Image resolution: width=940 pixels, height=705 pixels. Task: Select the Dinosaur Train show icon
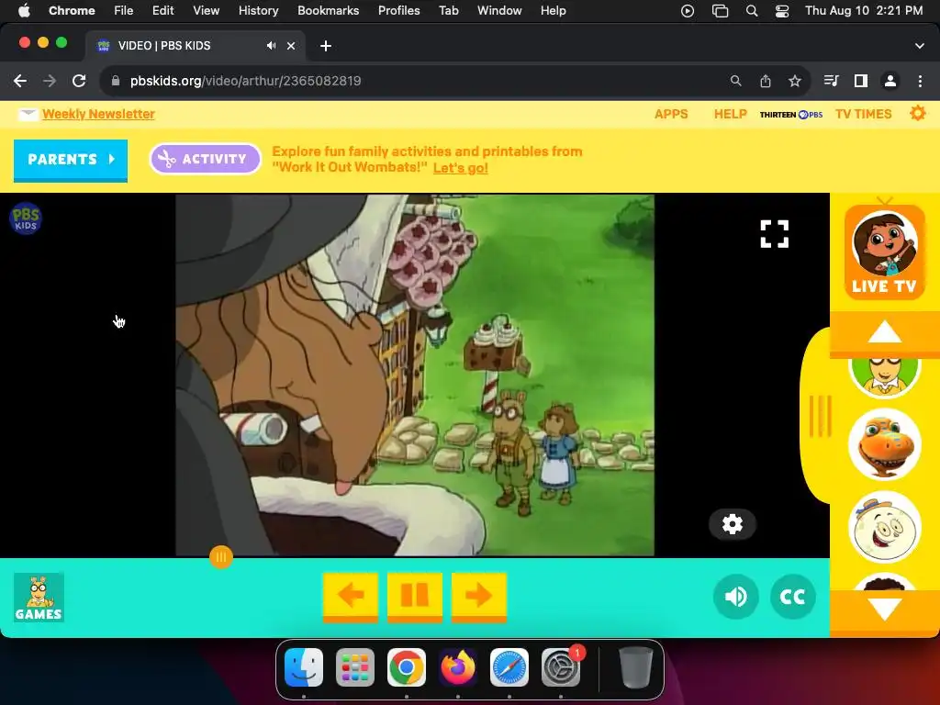884,444
